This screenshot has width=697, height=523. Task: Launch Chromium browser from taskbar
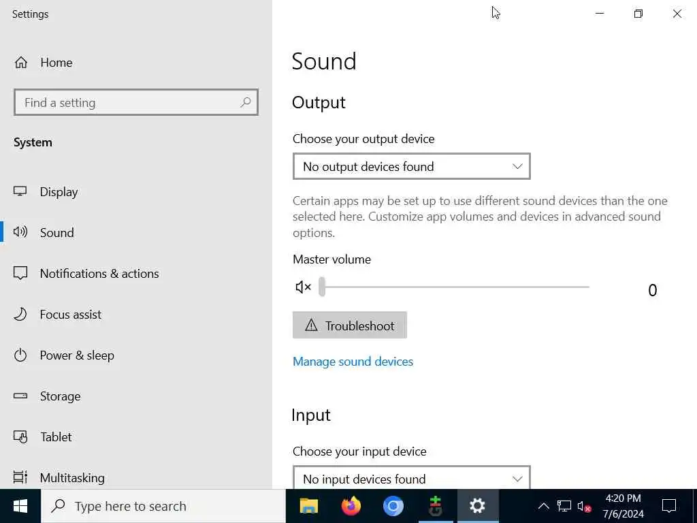coord(393,506)
